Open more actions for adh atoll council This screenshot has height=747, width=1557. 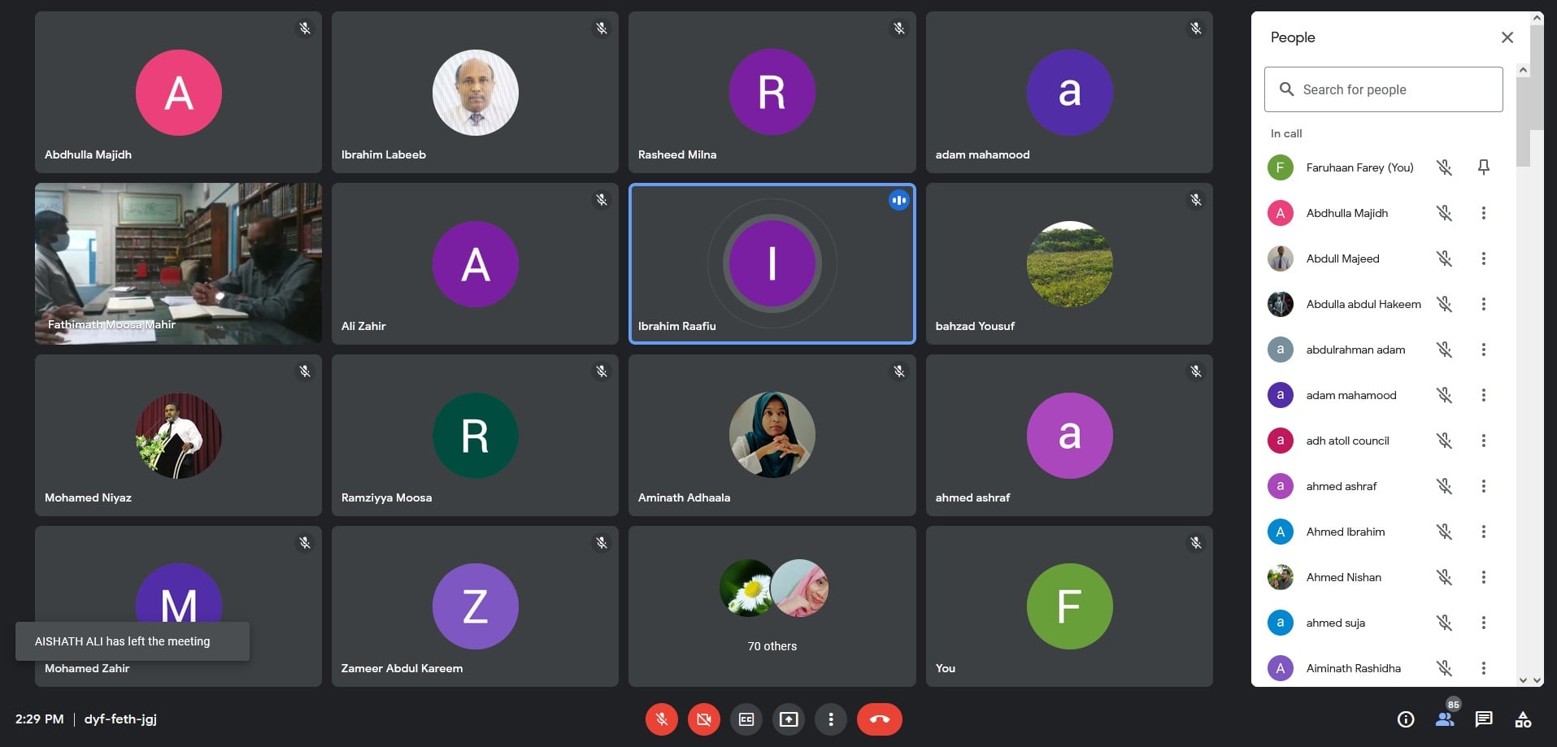[x=1484, y=441]
